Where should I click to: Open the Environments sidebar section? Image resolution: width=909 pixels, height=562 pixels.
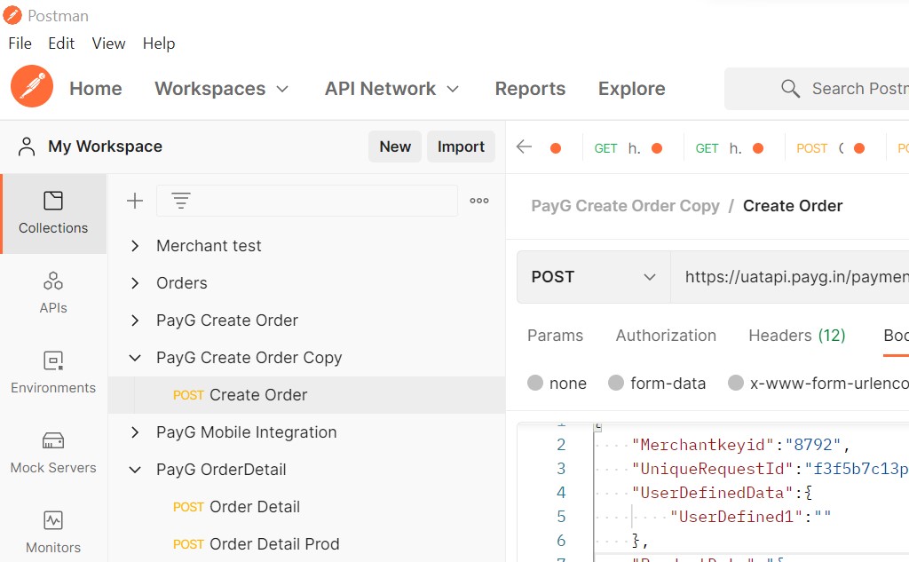point(53,372)
